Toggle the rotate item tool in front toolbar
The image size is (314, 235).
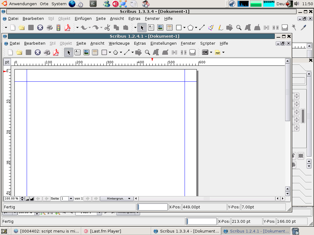138,52
